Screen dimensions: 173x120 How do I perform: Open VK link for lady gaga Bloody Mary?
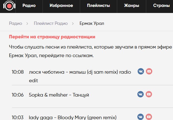(141, 116)
